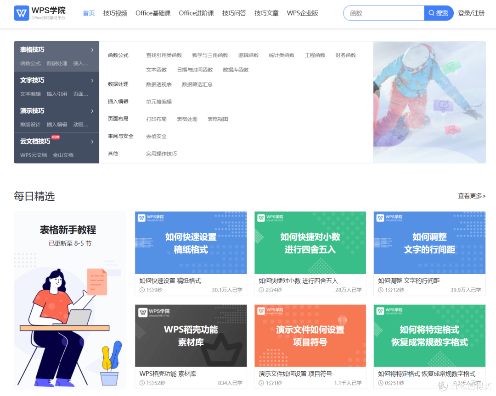Open the 如何快速设置稿纸格式 video thumbnail

[x=191, y=243]
